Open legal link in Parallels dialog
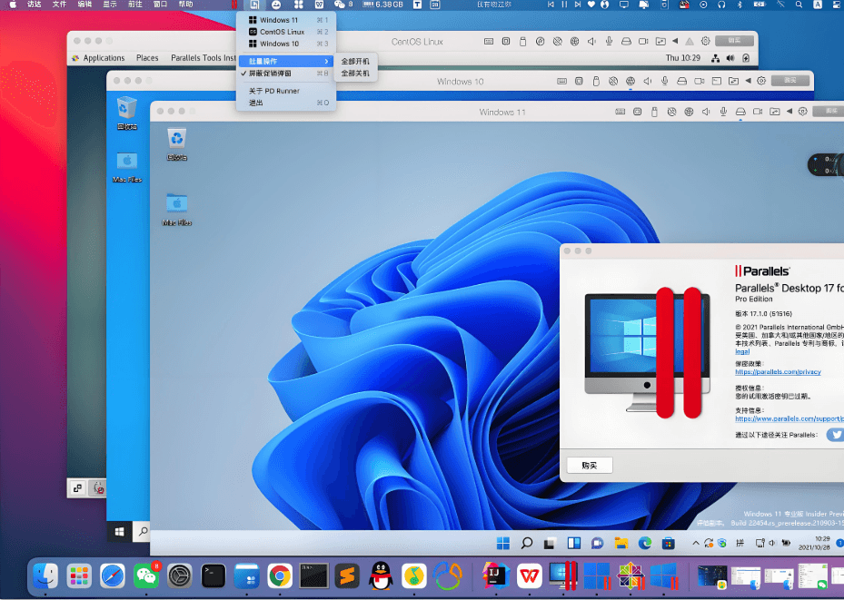 pyautogui.click(x=742, y=351)
